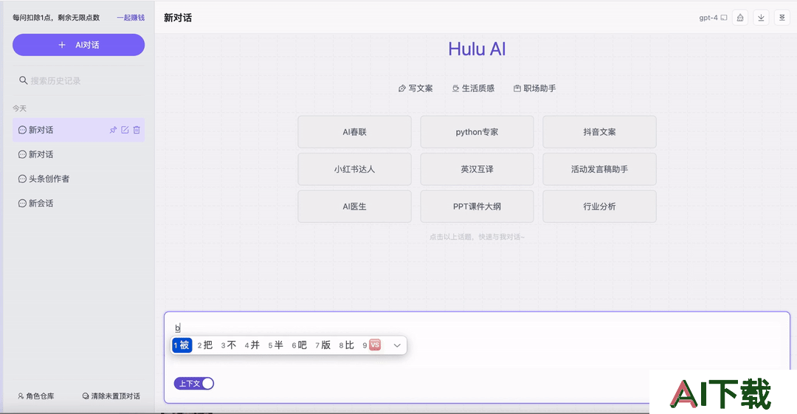The height and width of the screenshot is (414, 797).
Task: Open 角色仓库 at sidebar bottom
Action: [35, 396]
